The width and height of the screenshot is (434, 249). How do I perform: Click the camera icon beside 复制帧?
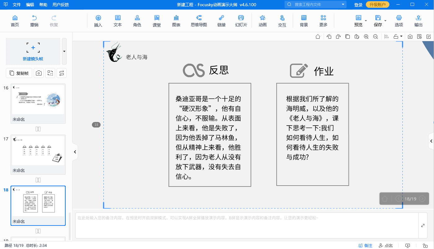pos(39,73)
